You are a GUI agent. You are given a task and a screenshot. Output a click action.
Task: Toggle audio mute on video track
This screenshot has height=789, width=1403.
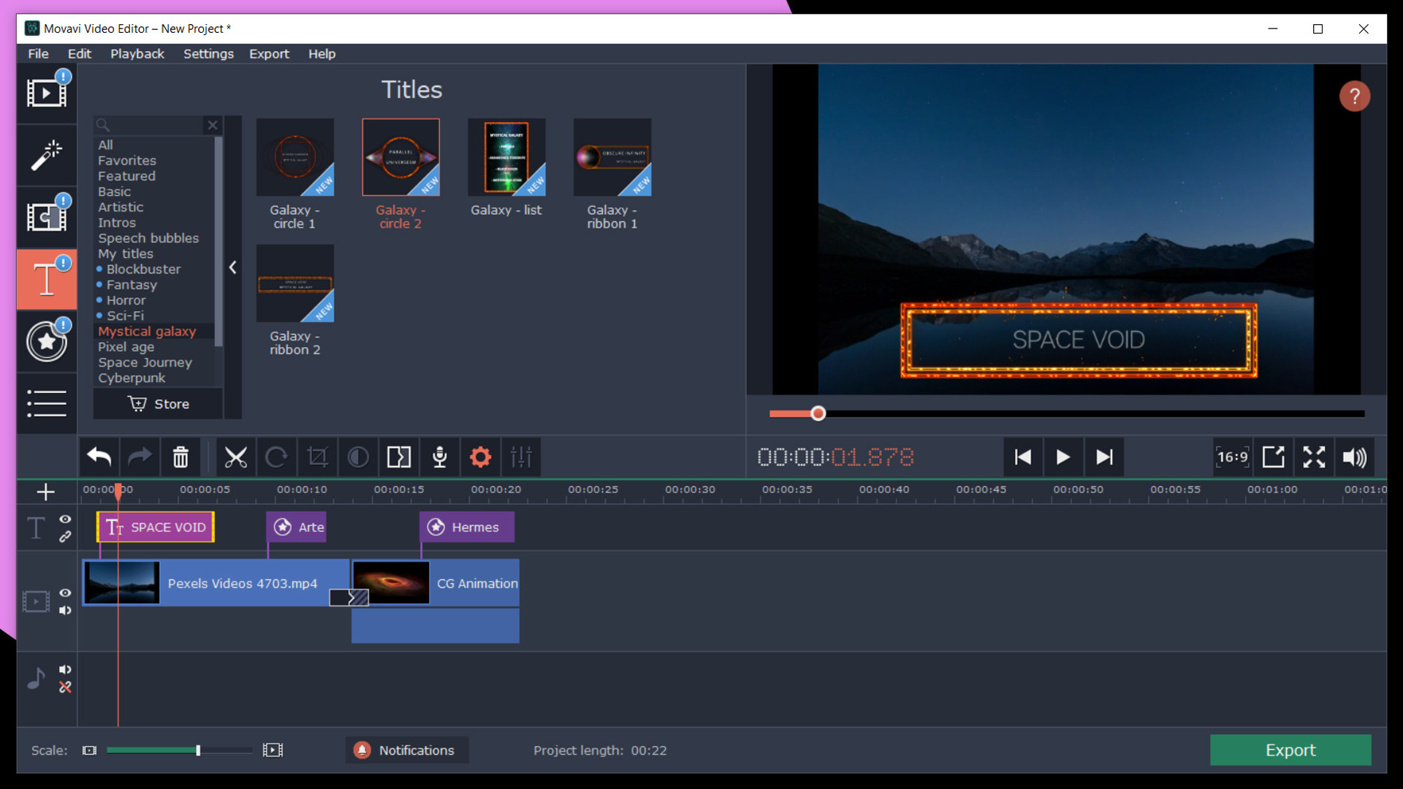tap(66, 610)
